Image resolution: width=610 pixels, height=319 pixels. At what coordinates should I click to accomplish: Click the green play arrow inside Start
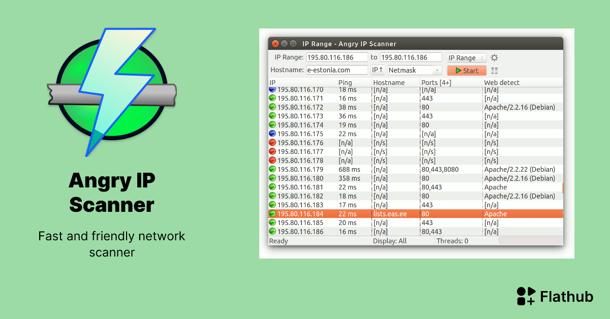pos(459,70)
